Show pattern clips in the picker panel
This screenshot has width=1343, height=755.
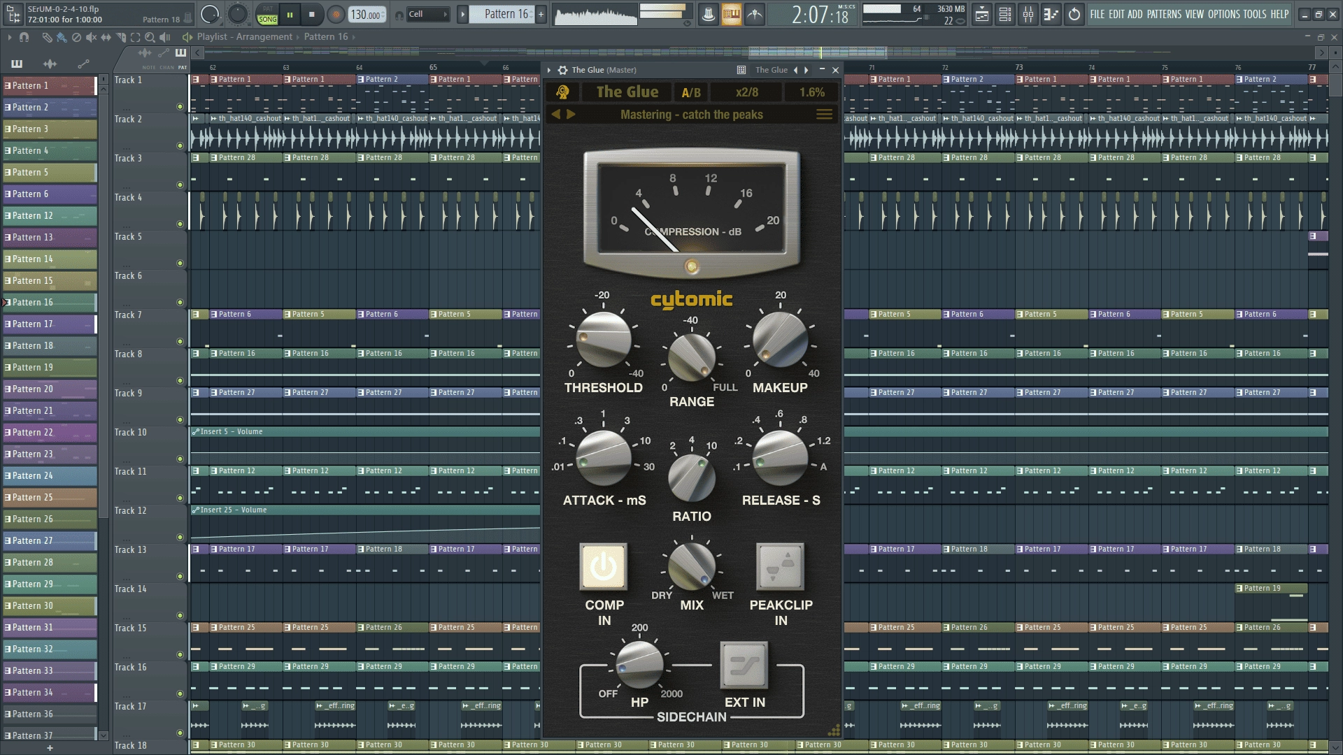click(17, 64)
